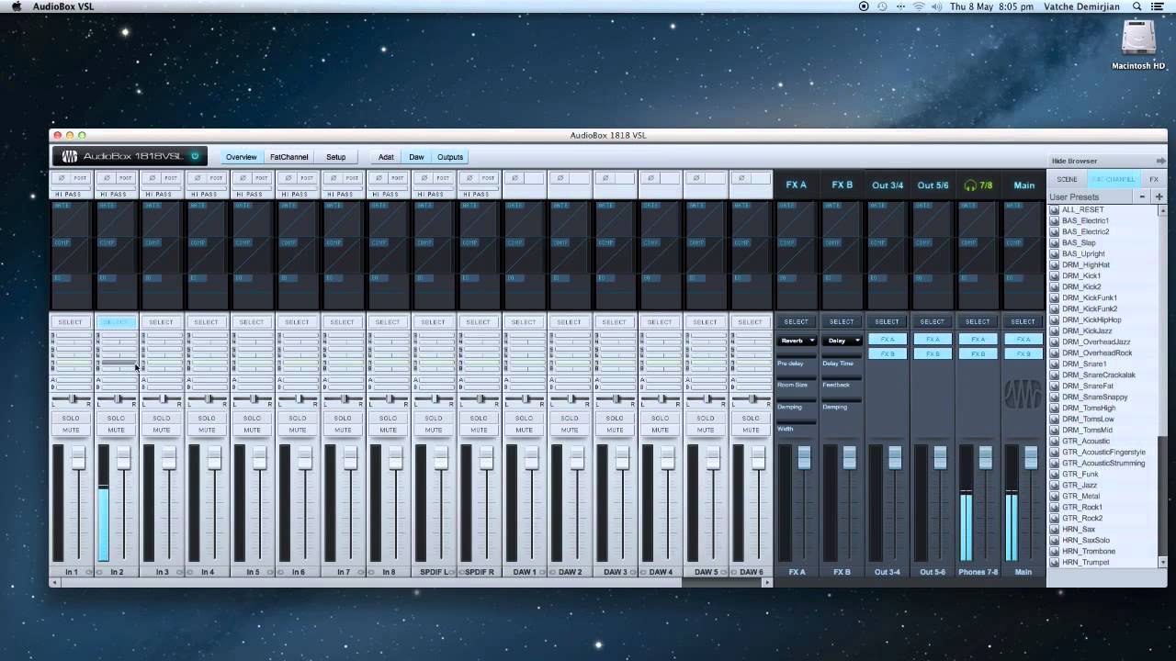Mute the In 2 channel

coord(116,431)
